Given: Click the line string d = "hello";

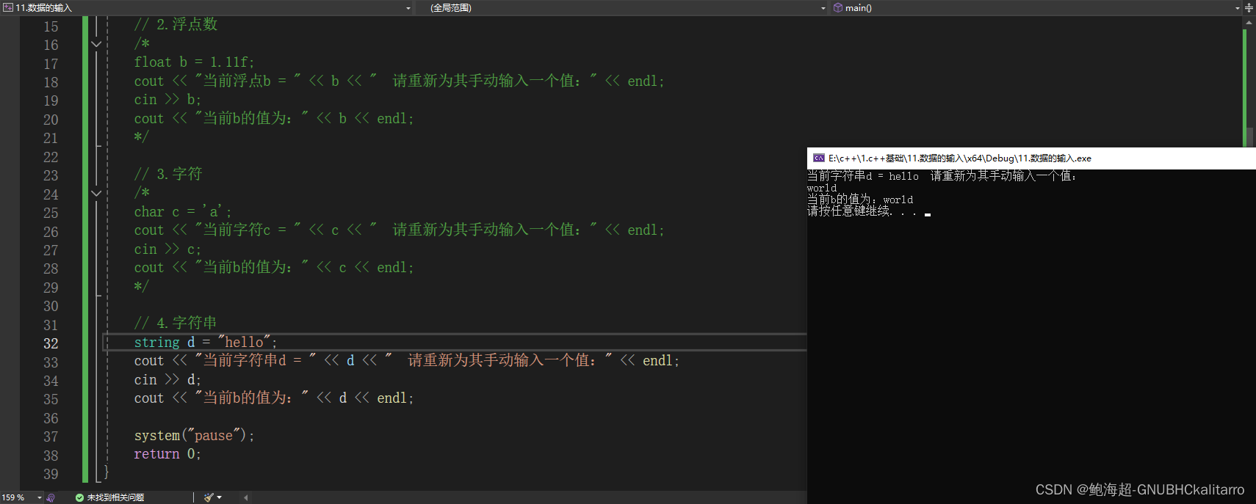Looking at the screenshot, I should click(x=206, y=342).
